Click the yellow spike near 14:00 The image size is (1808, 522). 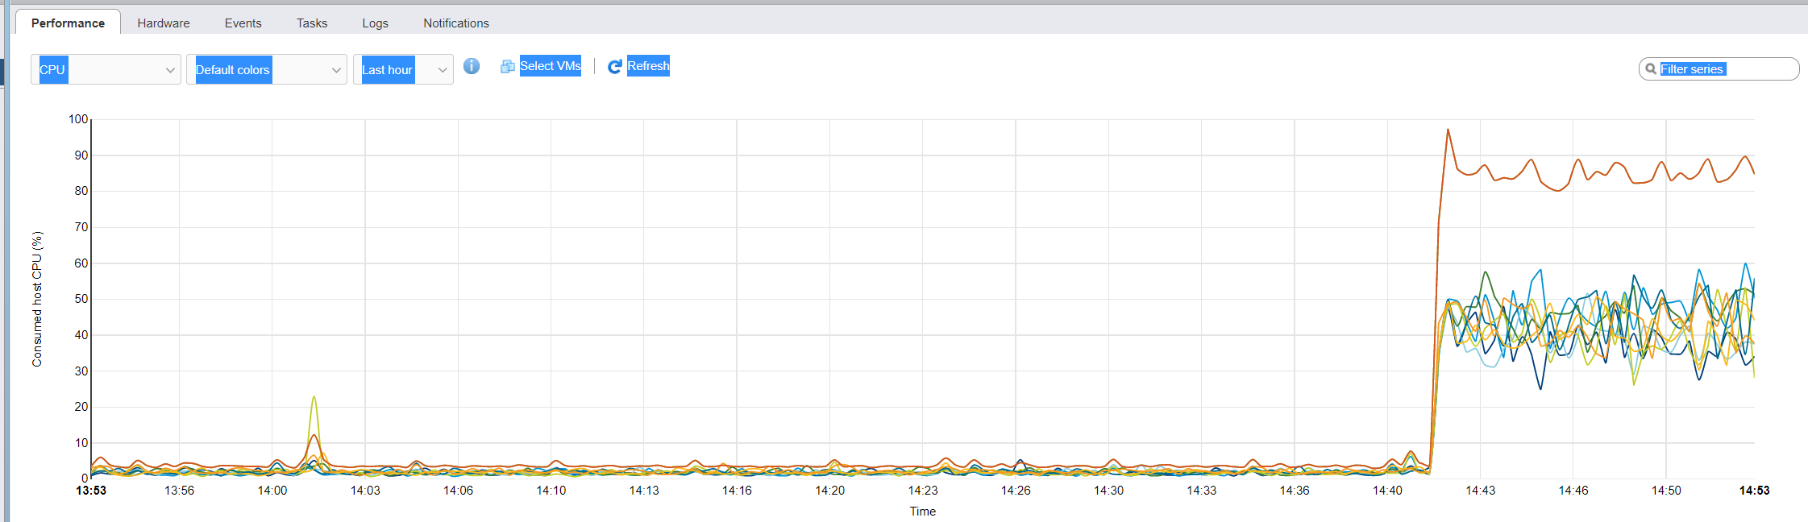click(314, 397)
